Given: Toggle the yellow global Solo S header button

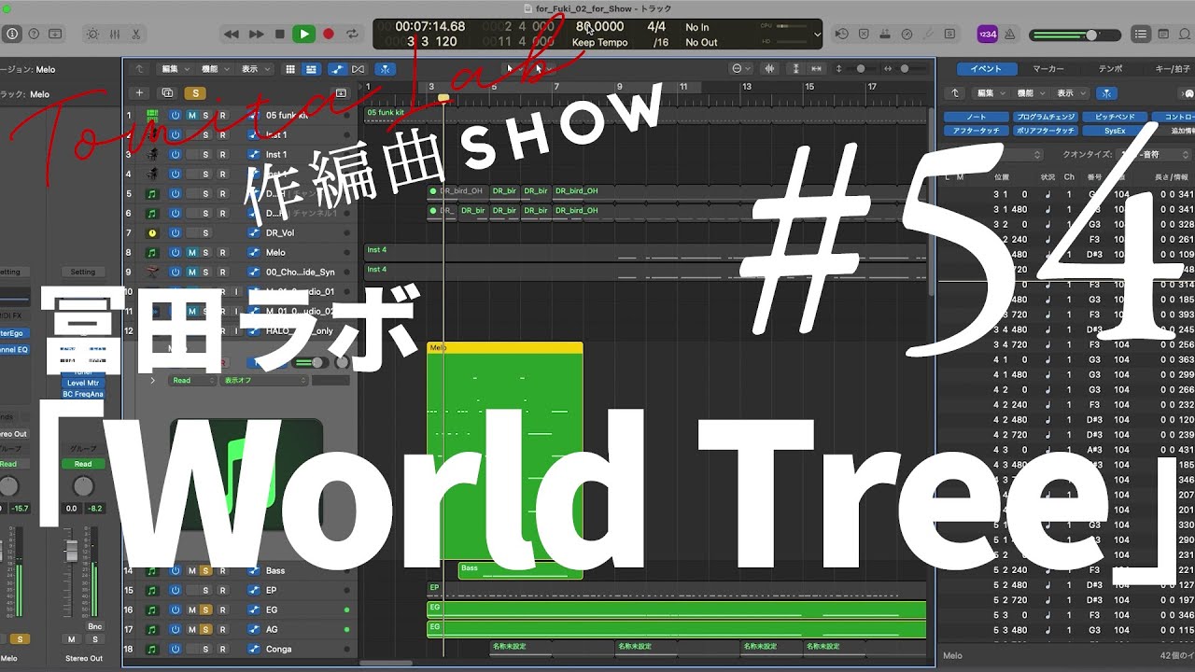Looking at the screenshot, I should click(195, 92).
